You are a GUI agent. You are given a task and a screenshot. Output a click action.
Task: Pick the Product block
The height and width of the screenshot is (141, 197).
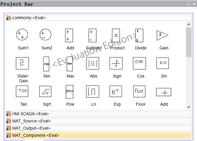[116, 35]
